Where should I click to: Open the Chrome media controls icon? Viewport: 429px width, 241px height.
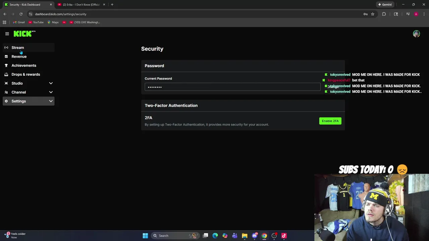pyautogui.click(x=408, y=14)
